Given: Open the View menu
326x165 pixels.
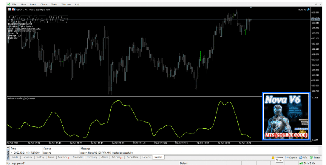Looking at the screenshot, I should (x=23, y=4).
